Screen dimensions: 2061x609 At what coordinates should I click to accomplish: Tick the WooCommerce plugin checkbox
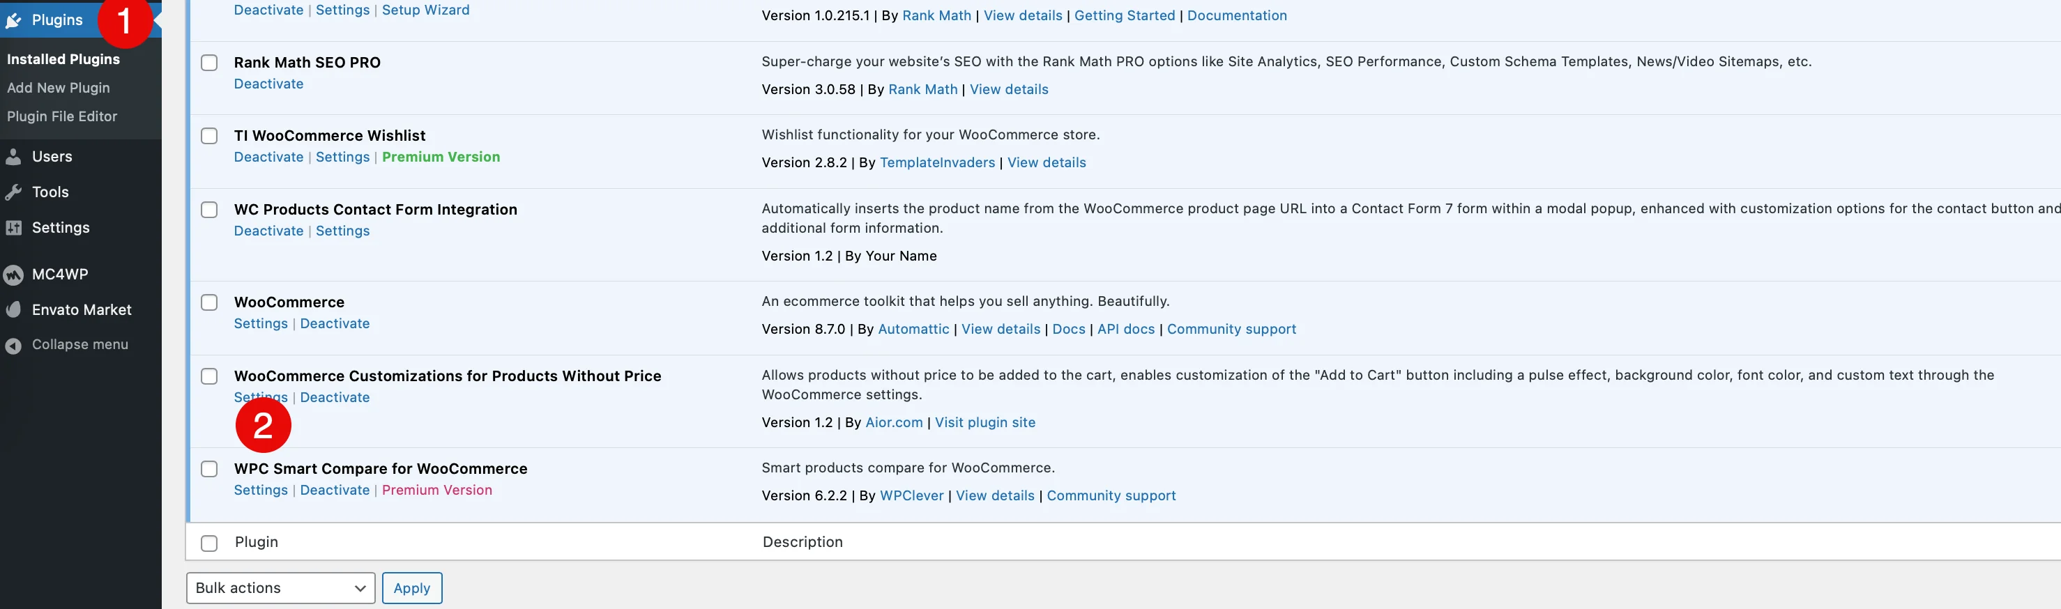[209, 303]
